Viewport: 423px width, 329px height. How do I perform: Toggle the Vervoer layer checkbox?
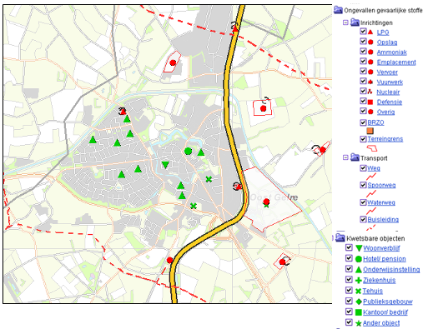363,71
